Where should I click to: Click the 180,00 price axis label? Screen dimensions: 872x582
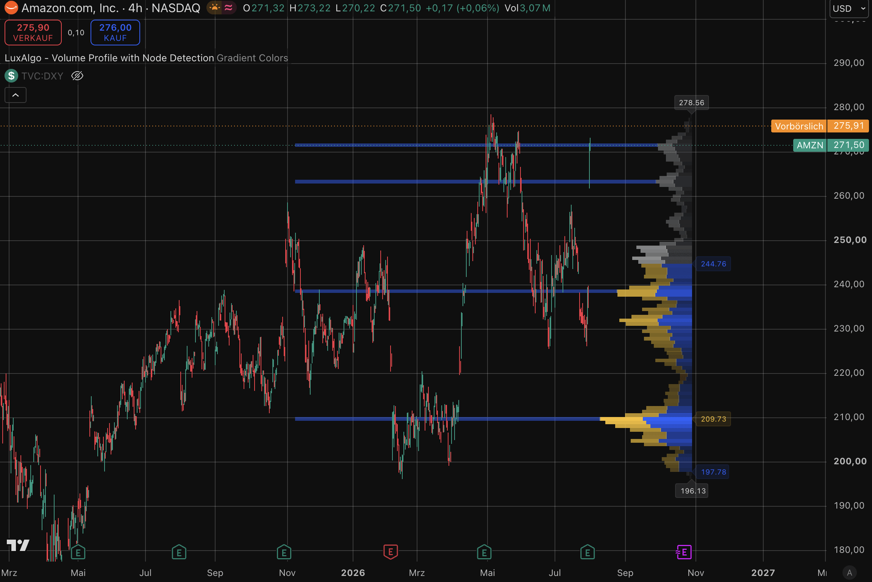(x=849, y=550)
